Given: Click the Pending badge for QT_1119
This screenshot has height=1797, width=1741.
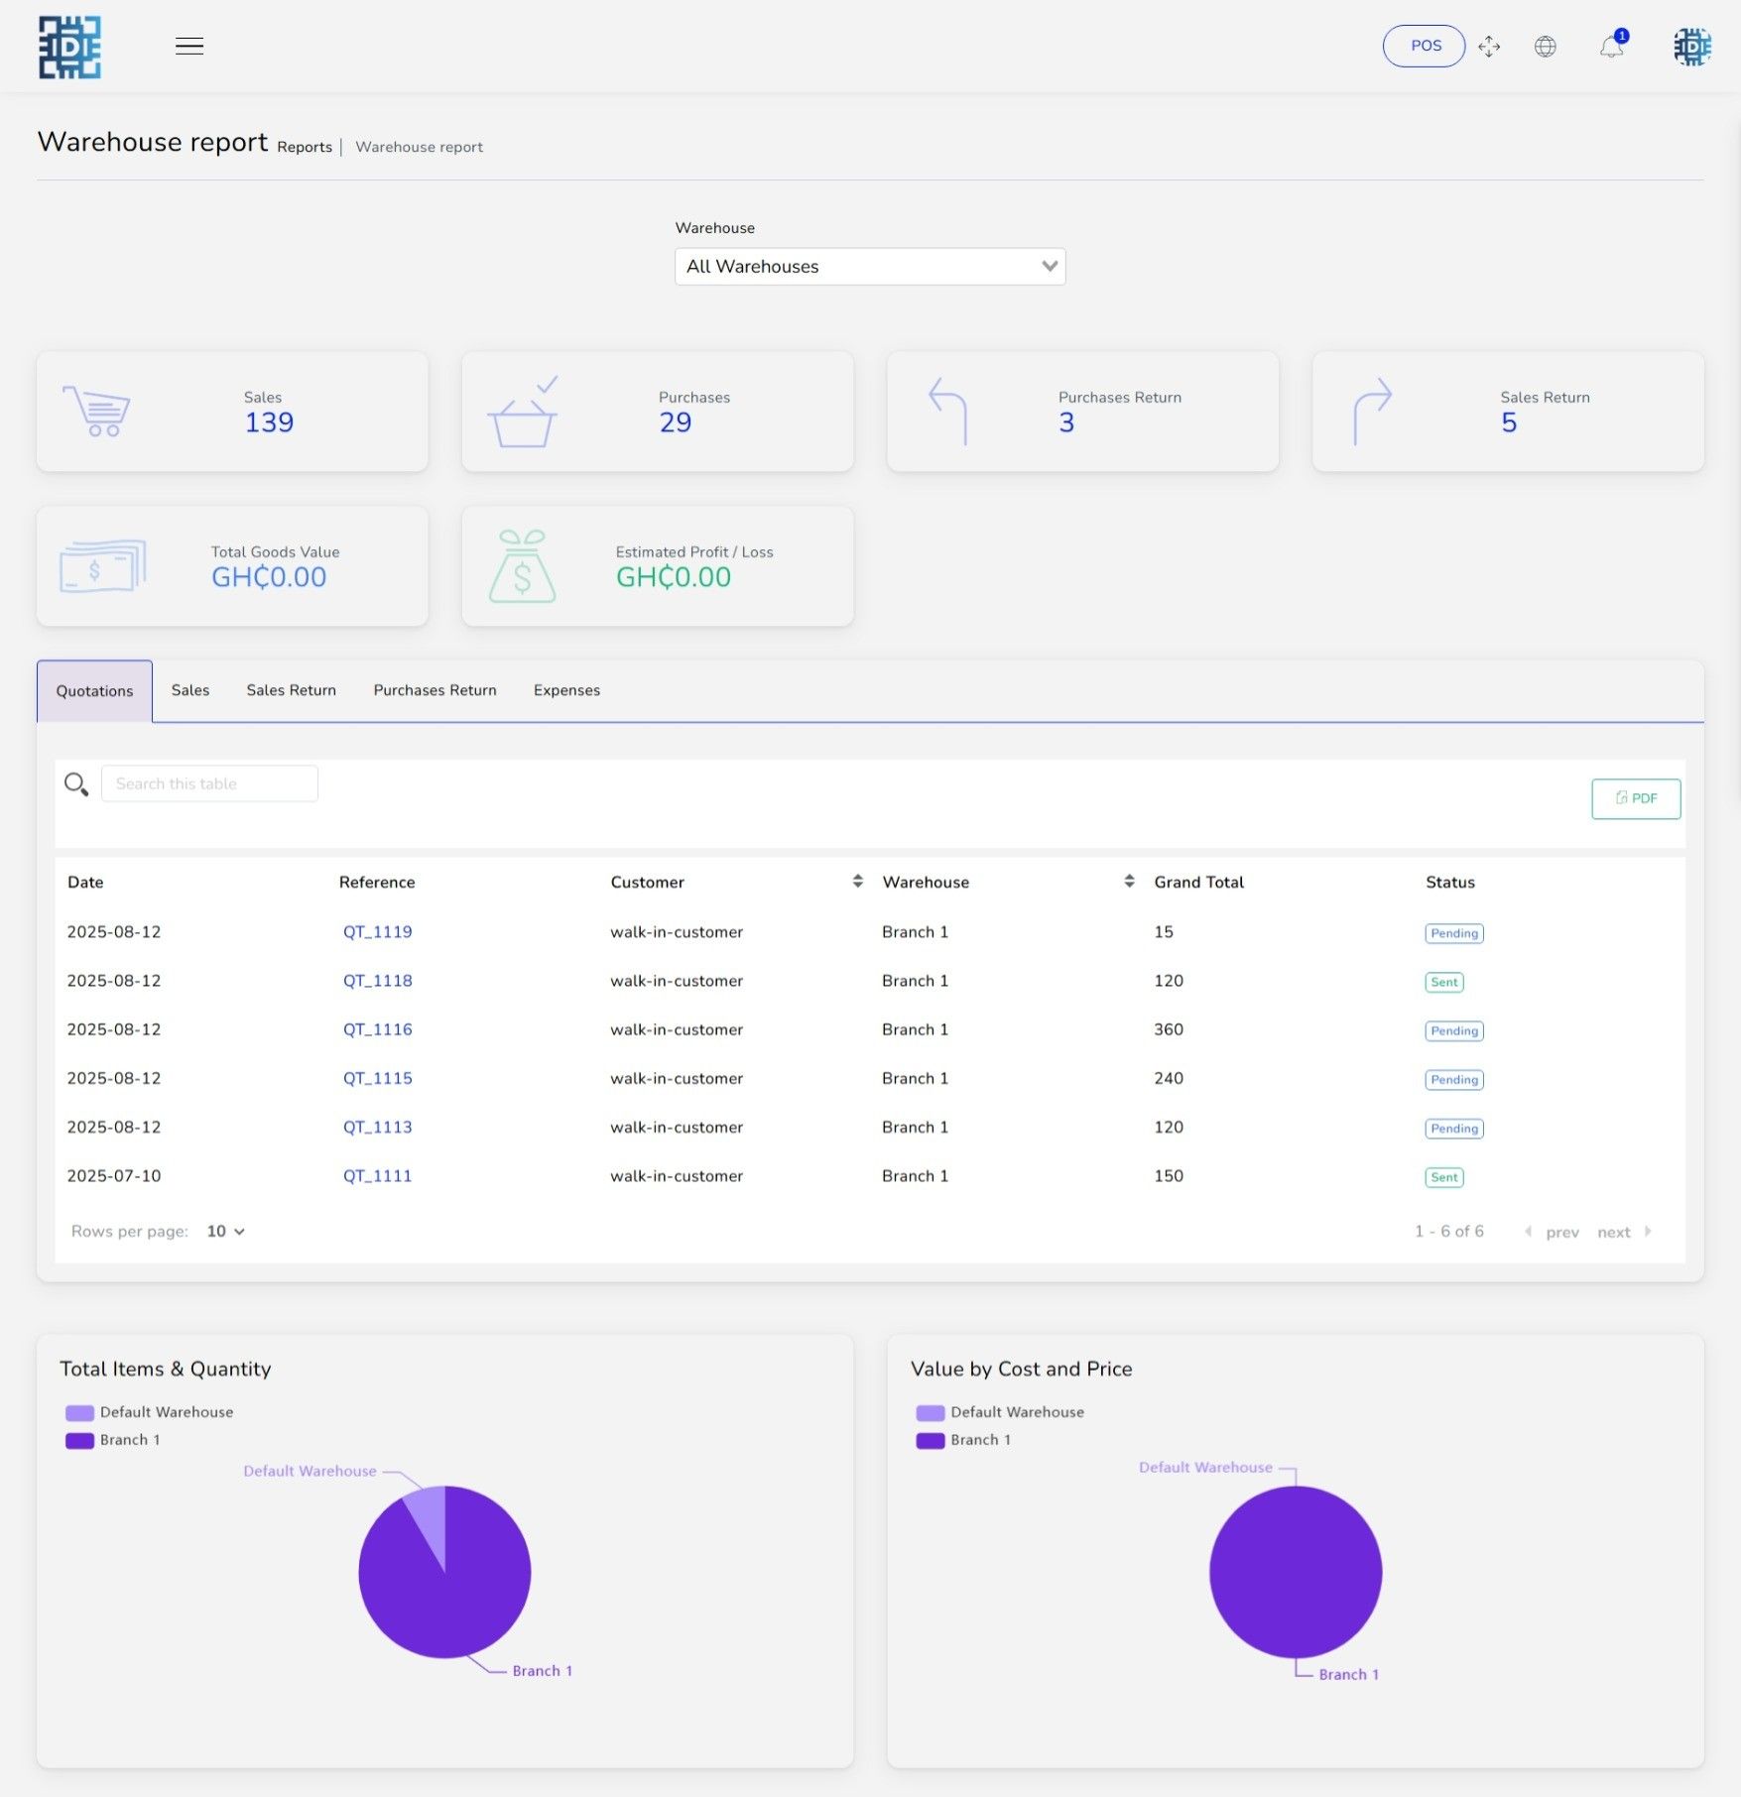Looking at the screenshot, I should click(1454, 933).
